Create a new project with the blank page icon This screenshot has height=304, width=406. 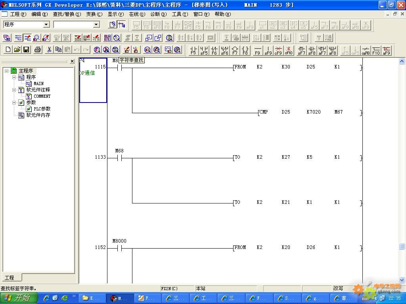8,49
